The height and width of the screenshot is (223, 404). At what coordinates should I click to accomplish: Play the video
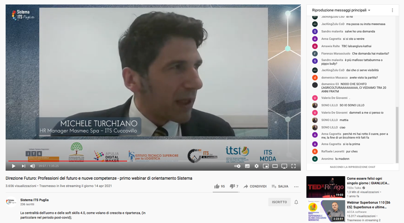(x=14, y=166)
